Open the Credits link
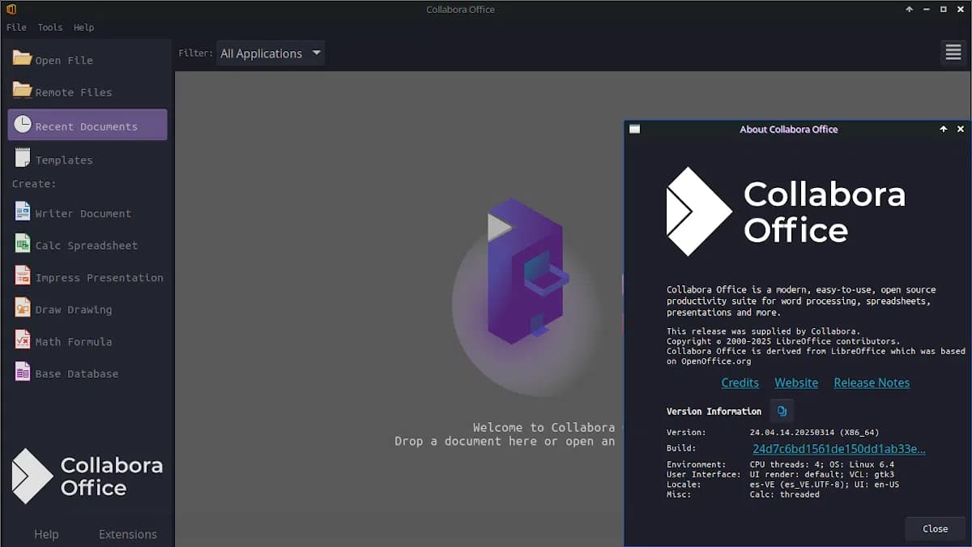 tap(740, 382)
